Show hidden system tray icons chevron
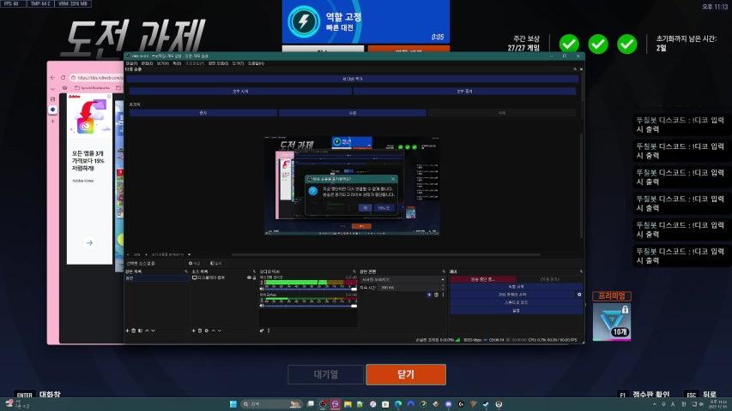This screenshot has height=411, width=732. 655,404
